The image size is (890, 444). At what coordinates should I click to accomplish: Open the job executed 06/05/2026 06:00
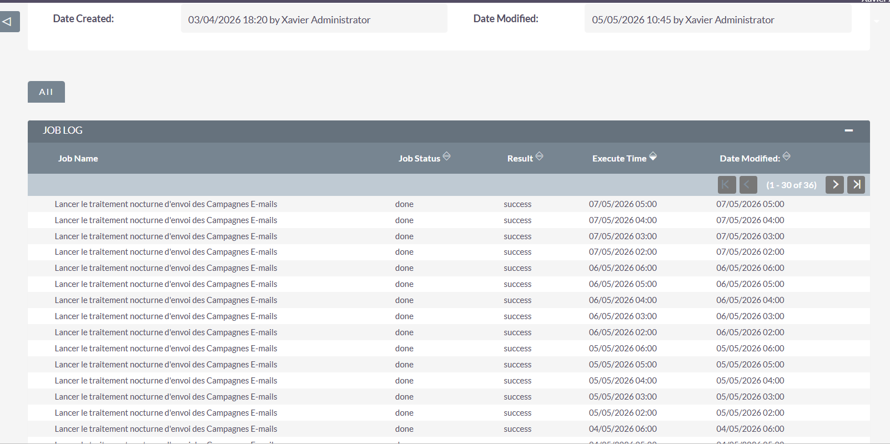click(166, 268)
